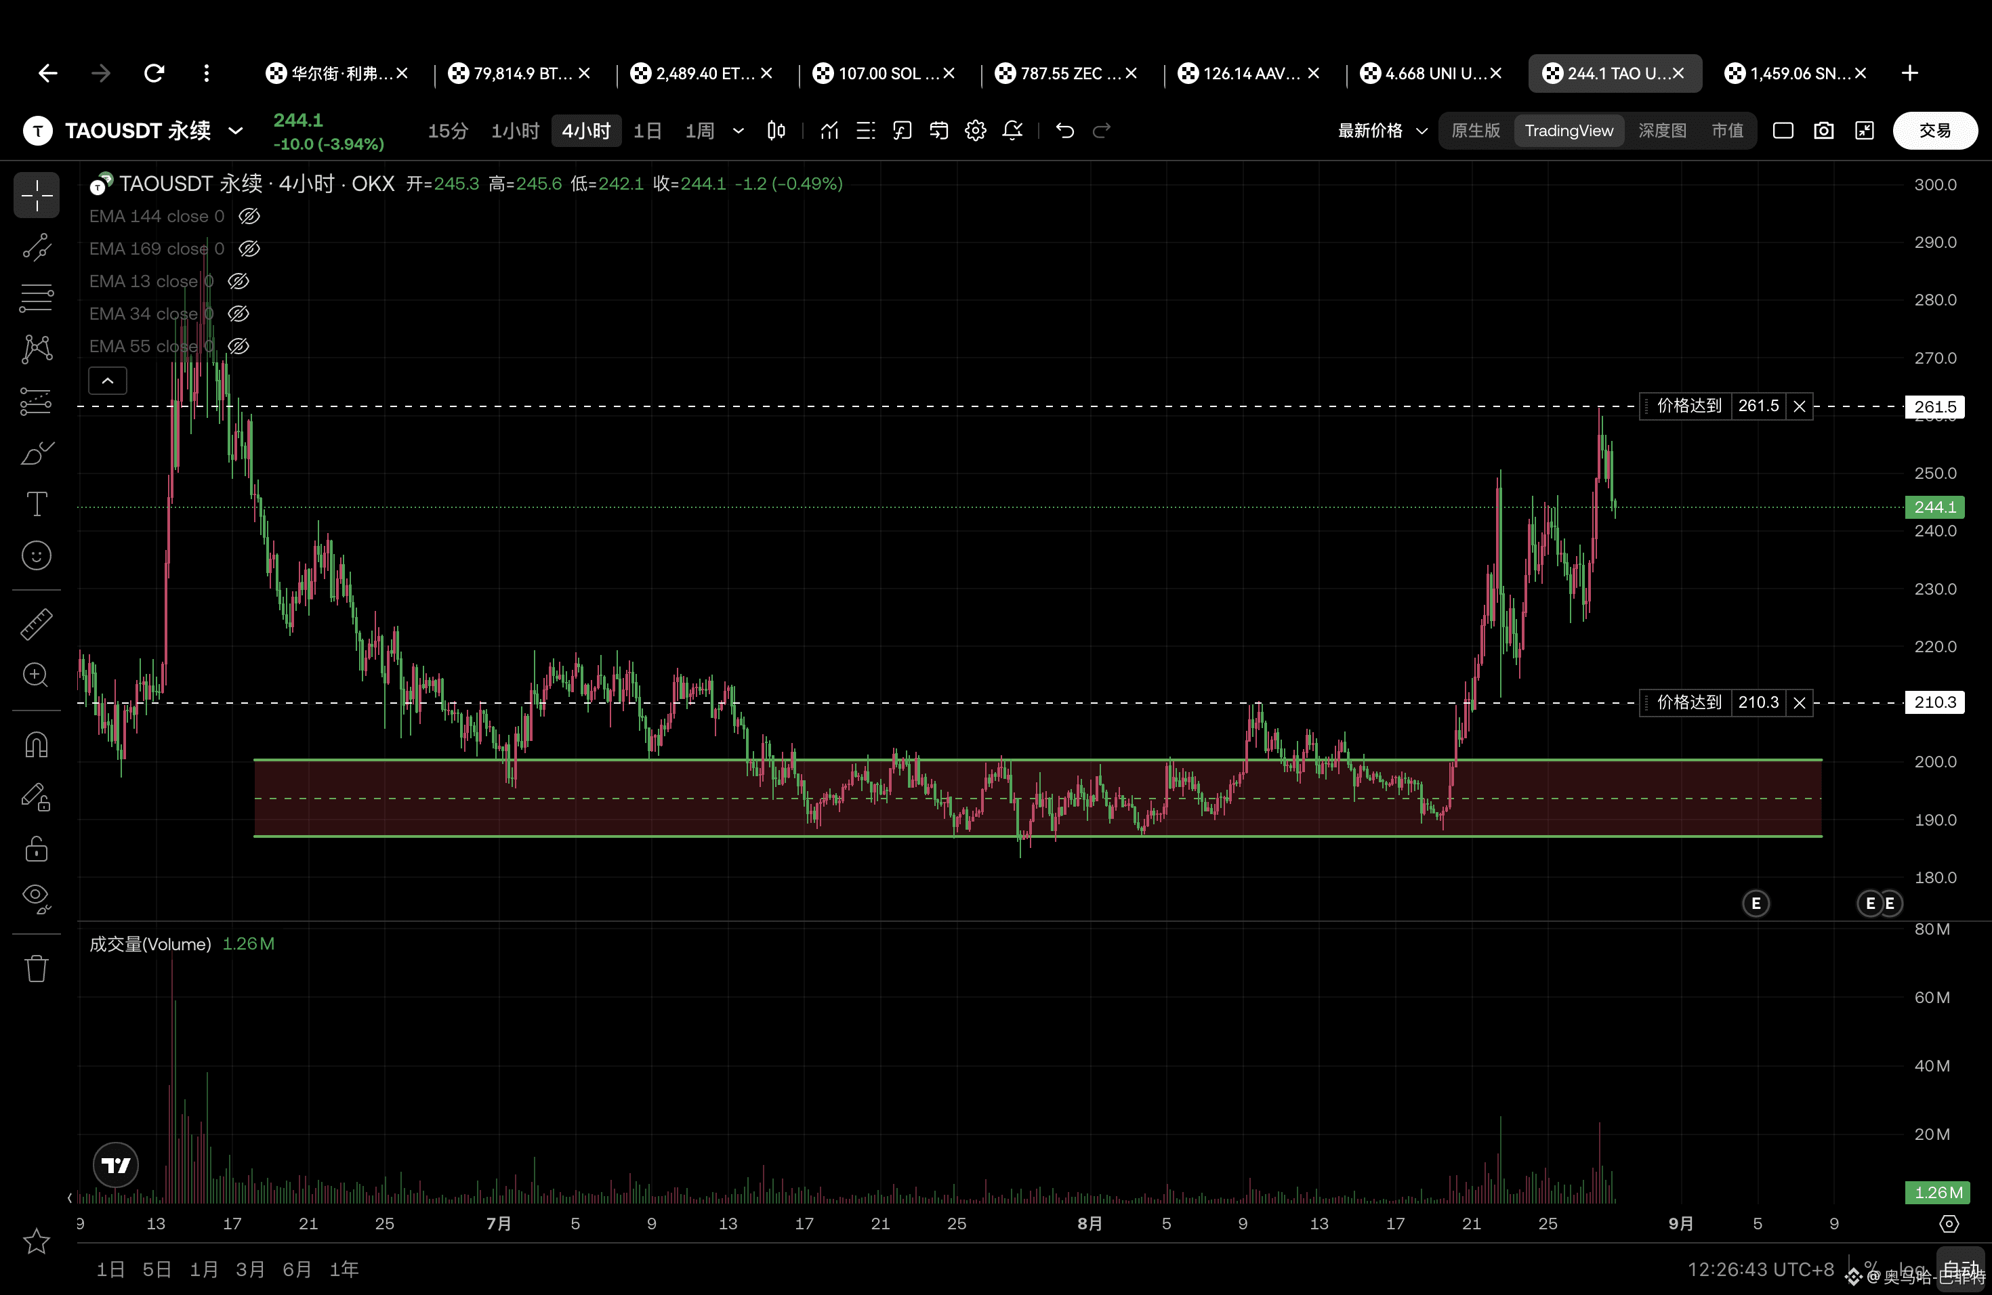The image size is (1992, 1295).
Task: Open chart time axis settings gear
Action: [x=1949, y=1224]
